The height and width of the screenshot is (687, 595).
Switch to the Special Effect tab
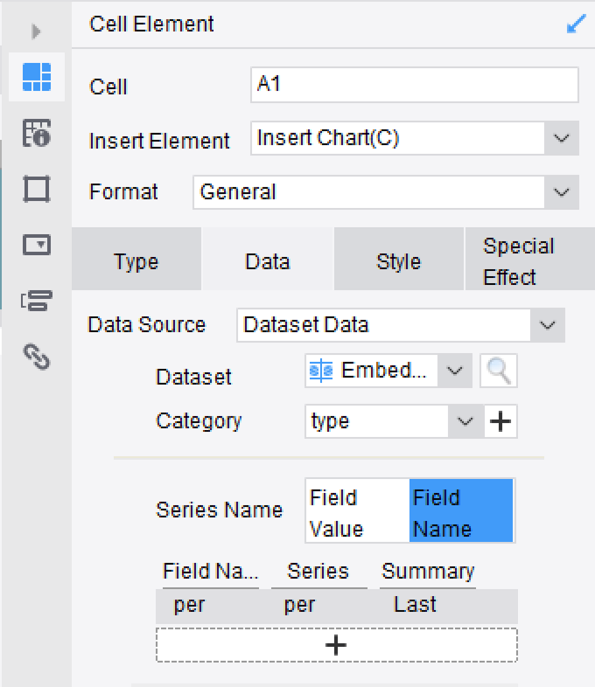(529, 259)
